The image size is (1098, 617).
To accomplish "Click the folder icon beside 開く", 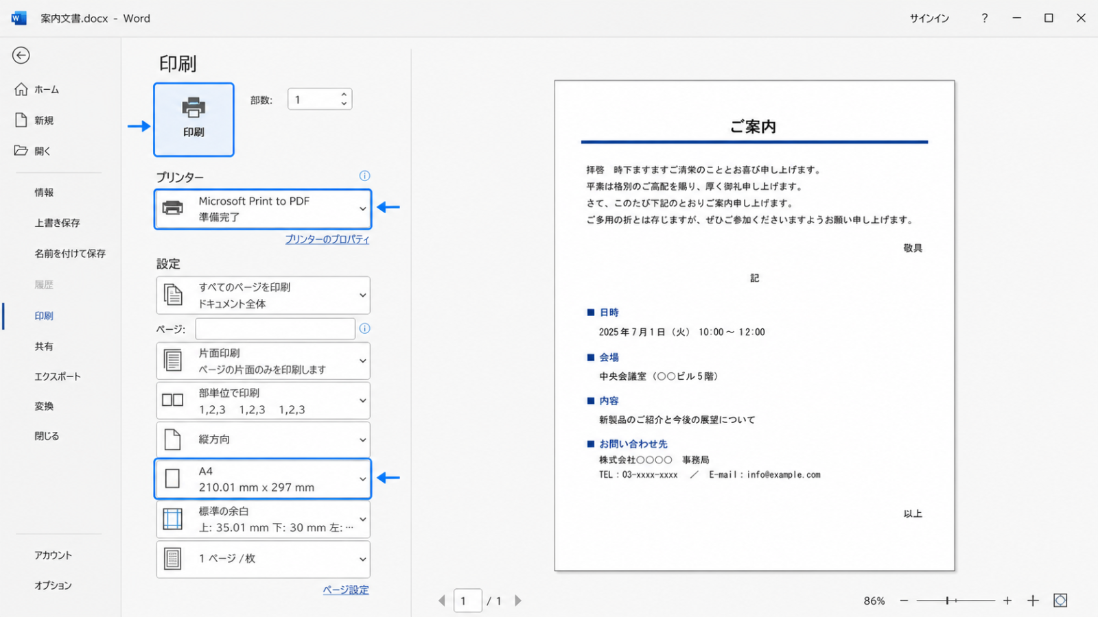I will 21,150.
